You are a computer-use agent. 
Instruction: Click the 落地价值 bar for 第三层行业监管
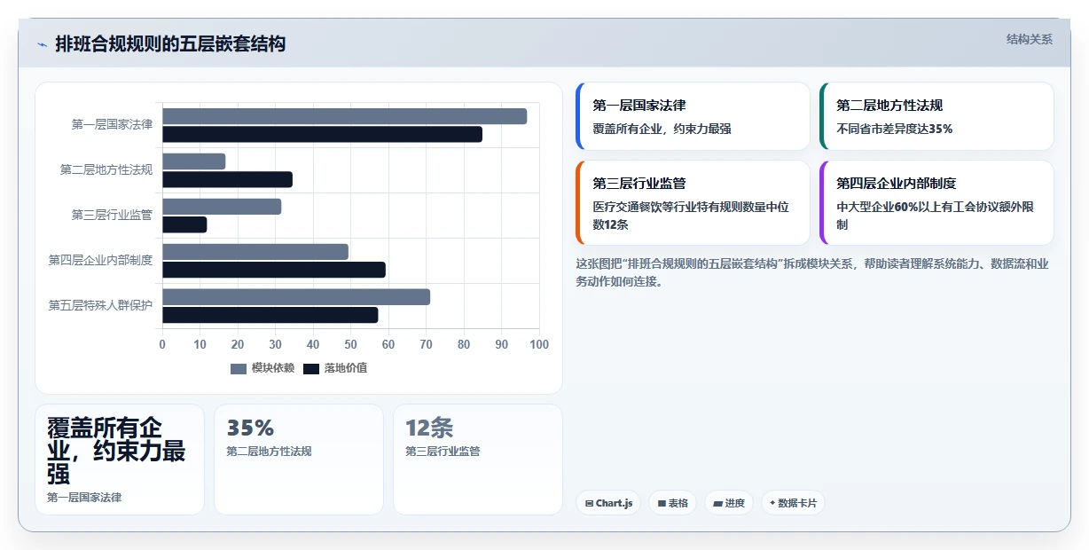click(184, 224)
